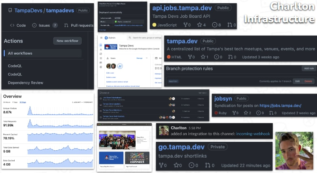This screenshot has width=317, height=173.
Task: Tick the Select all checkbox in teams list
Action: click(x=100, y=93)
